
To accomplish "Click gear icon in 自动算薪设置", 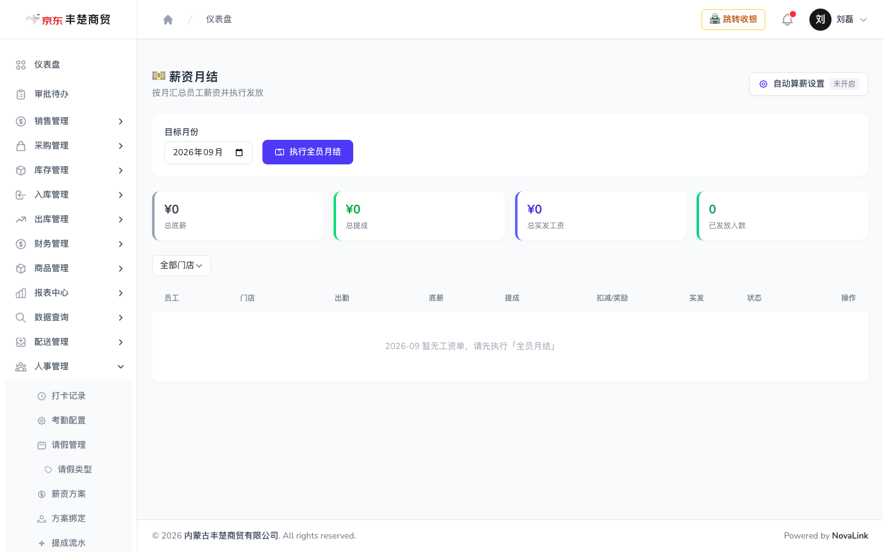I will (x=763, y=84).
